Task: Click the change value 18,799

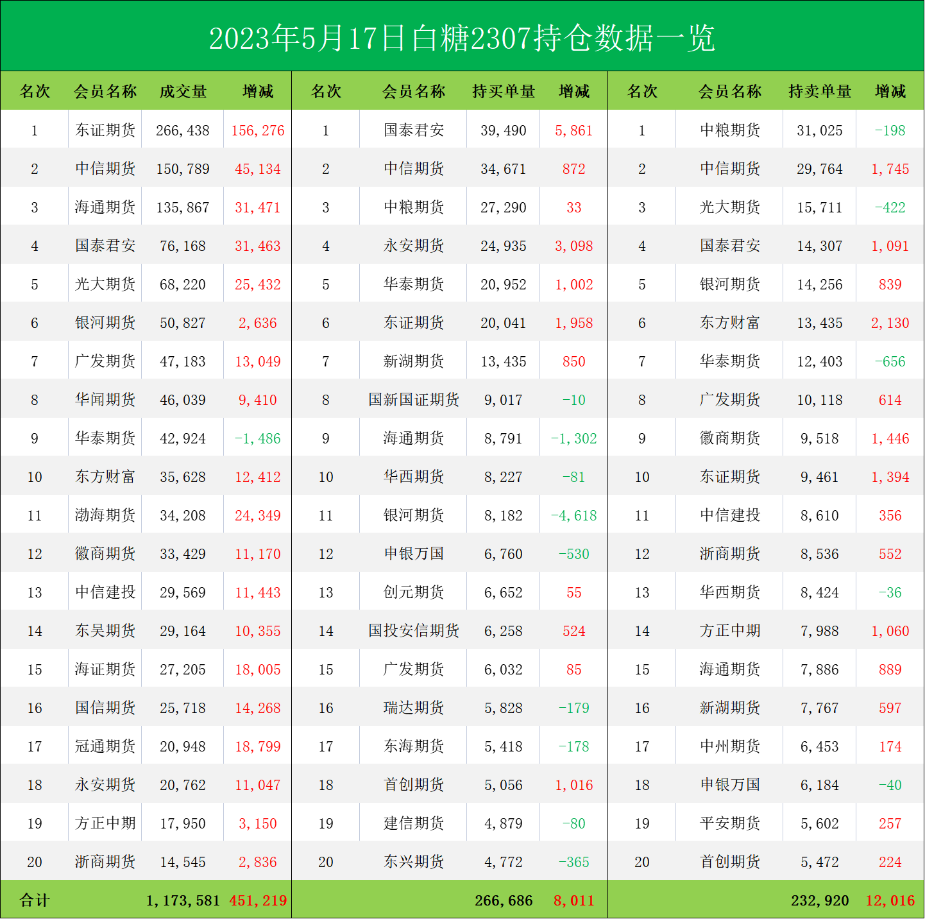Action: [258, 746]
